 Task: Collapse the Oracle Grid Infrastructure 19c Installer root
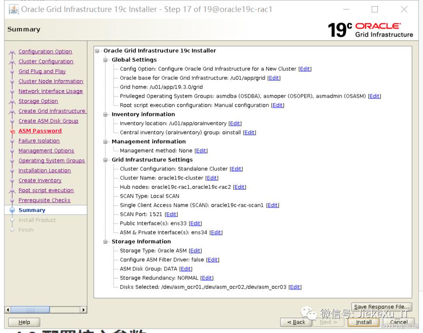pyautogui.click(x=97, y=51)
